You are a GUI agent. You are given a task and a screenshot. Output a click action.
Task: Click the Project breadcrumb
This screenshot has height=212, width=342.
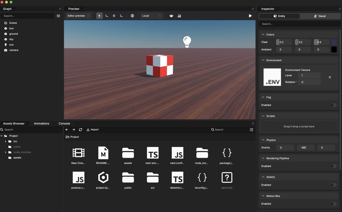click(x=72, y=137)
